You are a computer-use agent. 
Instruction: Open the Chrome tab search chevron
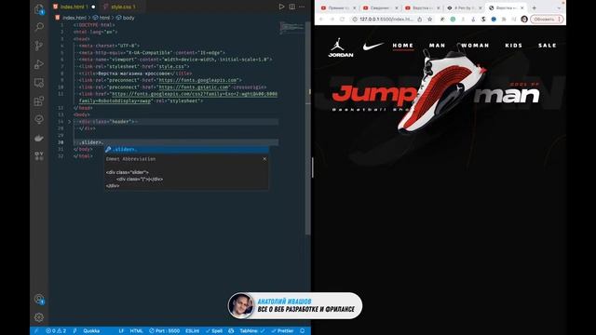coord(559,7)
